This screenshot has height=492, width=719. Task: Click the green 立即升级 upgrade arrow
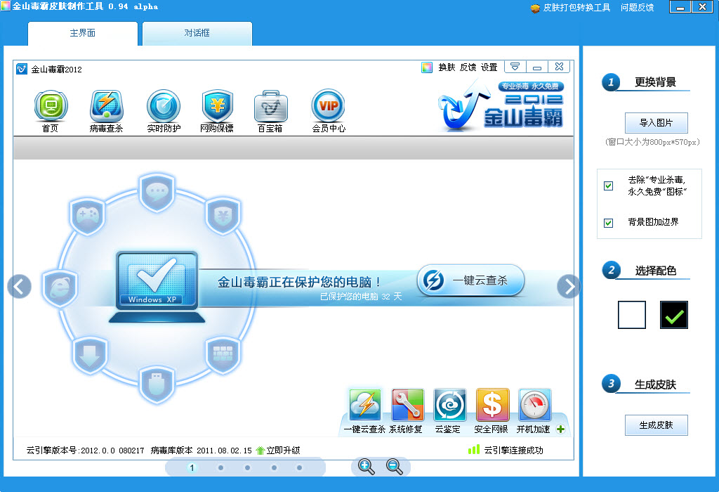click(260, 451)
